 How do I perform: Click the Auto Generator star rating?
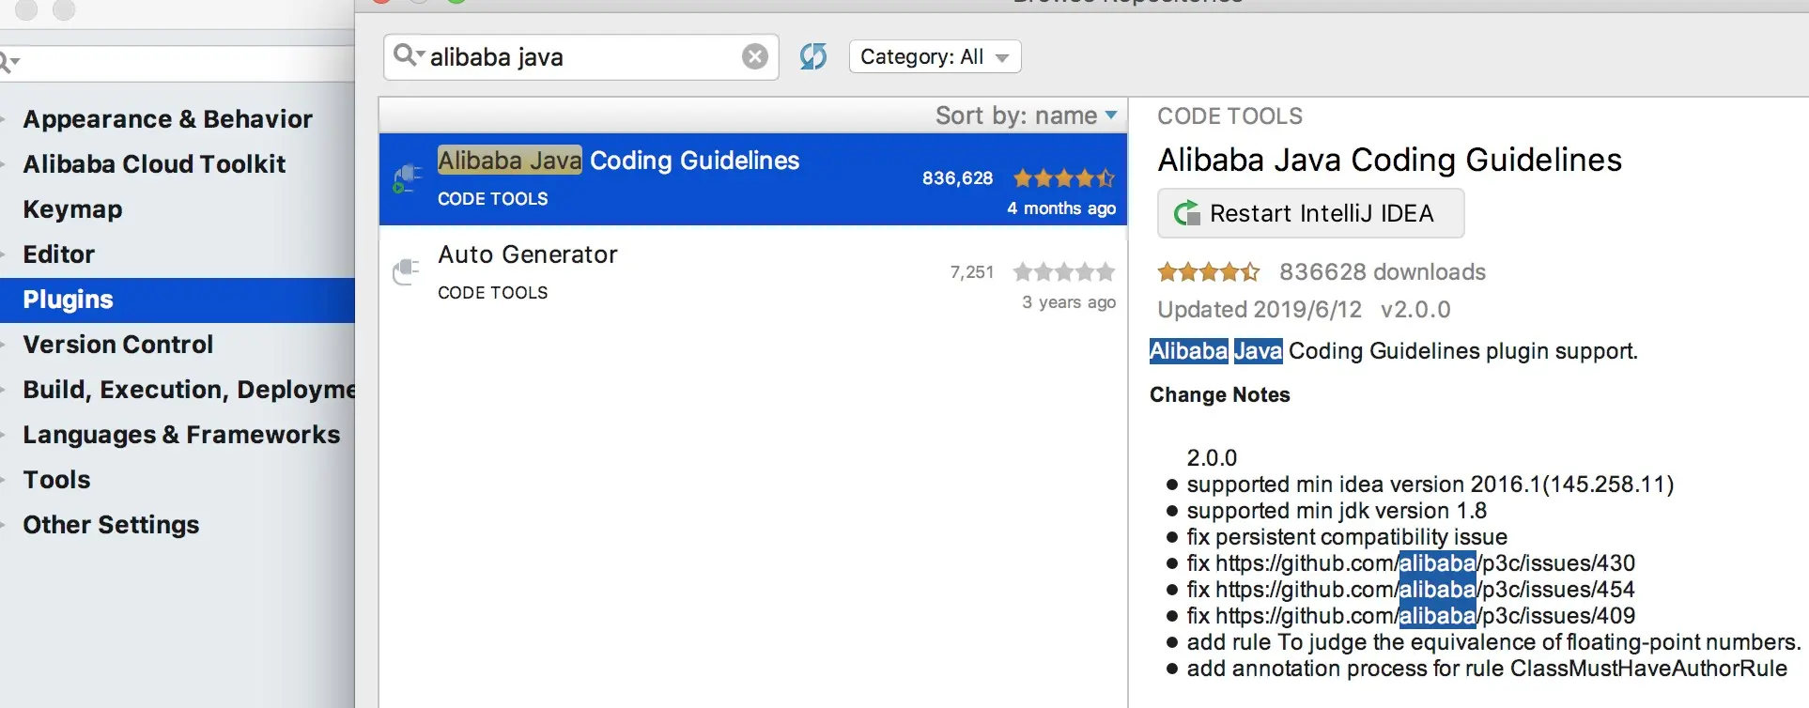pos(1063,272)
